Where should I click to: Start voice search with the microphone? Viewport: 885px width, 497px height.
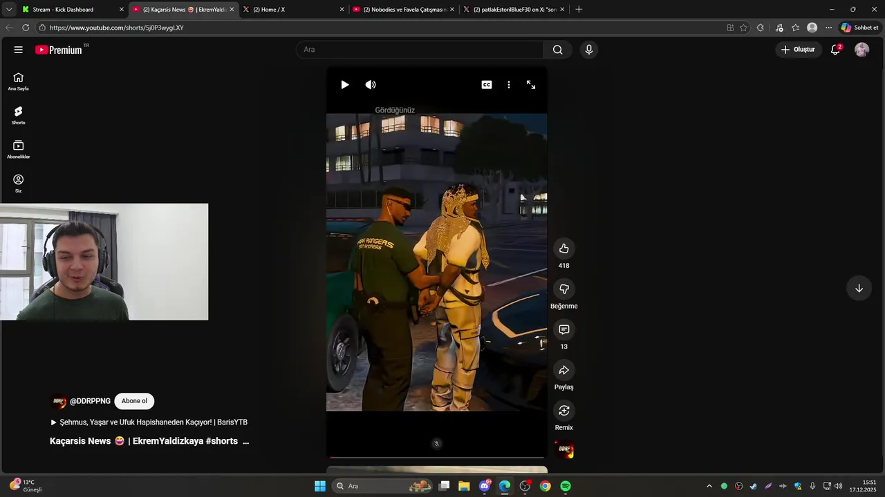pyautogui.click(x=588, y=50)
